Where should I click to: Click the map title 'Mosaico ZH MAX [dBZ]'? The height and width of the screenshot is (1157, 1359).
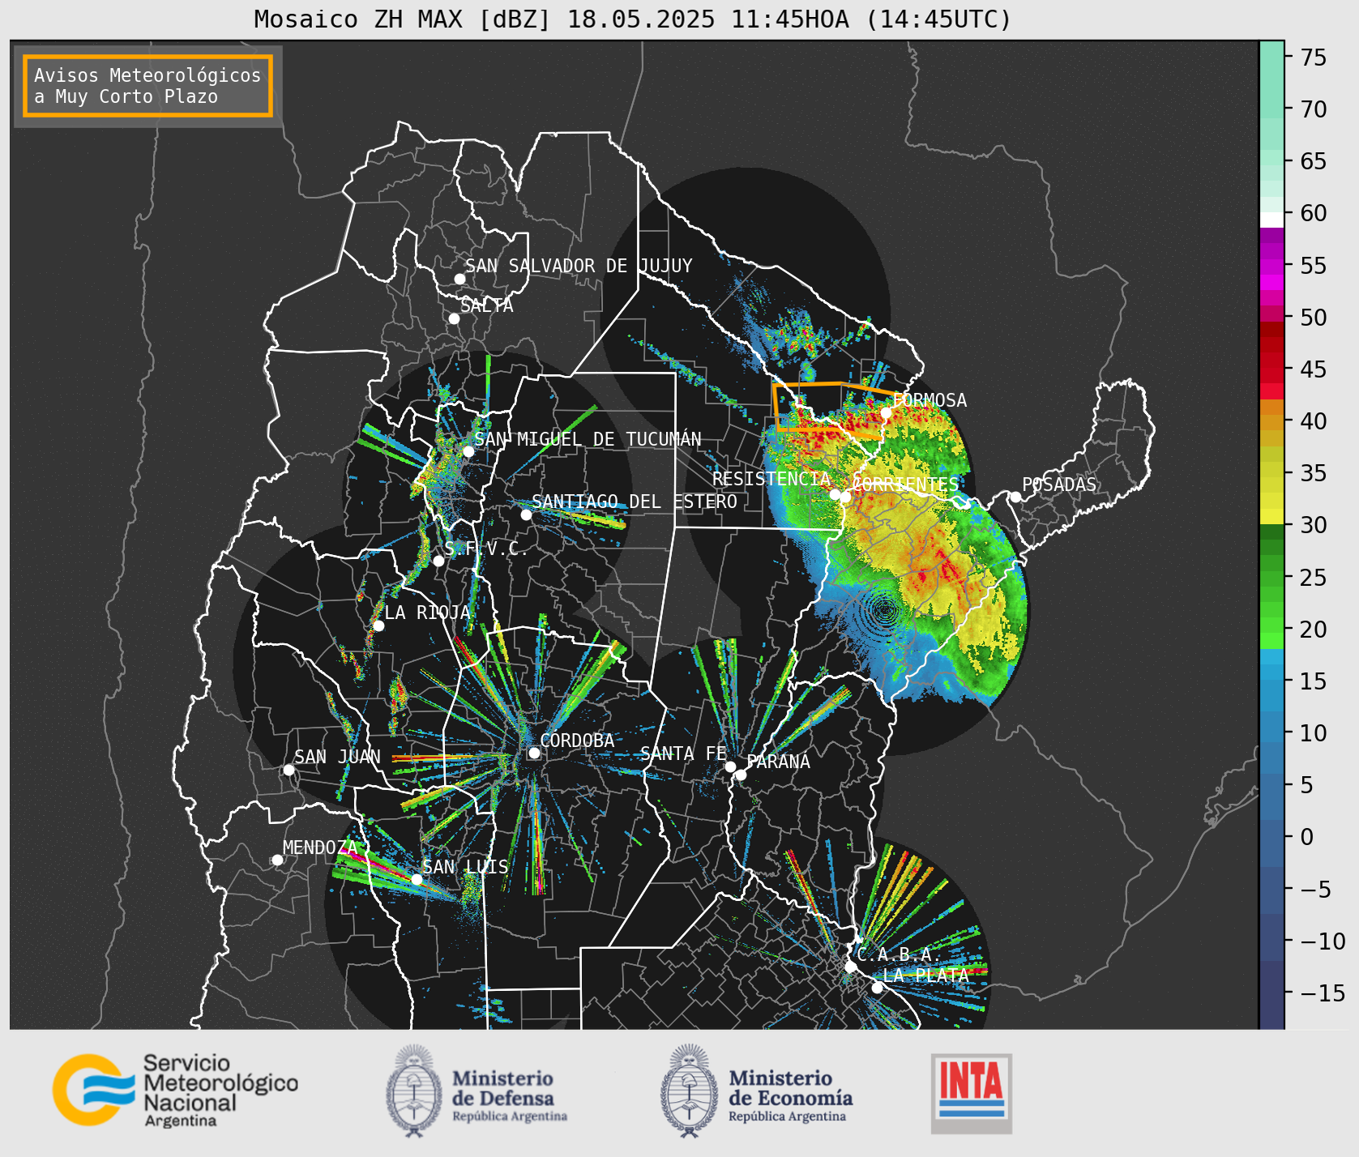point(403,19)
